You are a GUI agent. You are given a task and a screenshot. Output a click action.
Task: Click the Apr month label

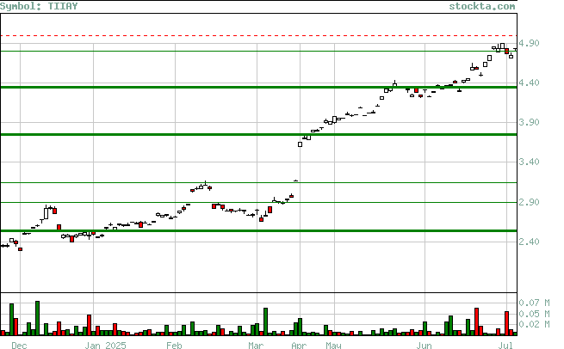click(299, 346)
